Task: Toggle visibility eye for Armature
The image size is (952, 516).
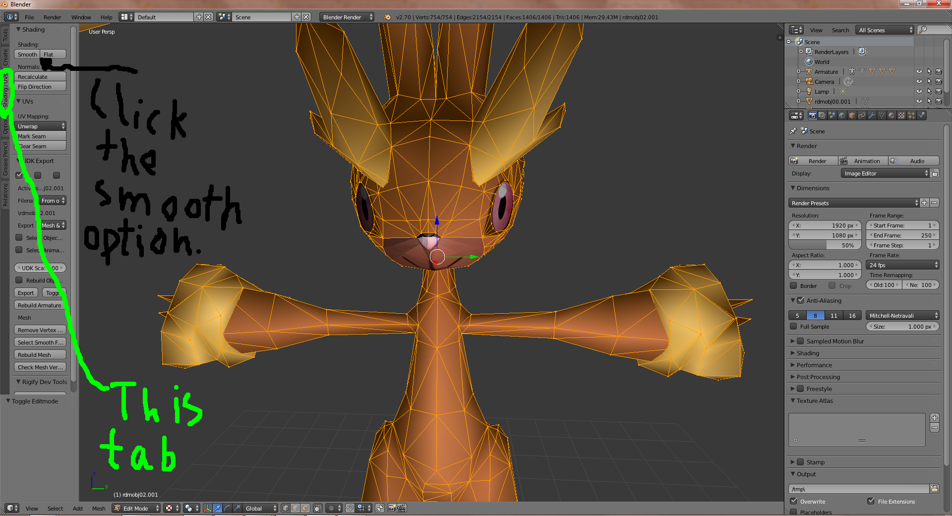Action: [919, 71]
